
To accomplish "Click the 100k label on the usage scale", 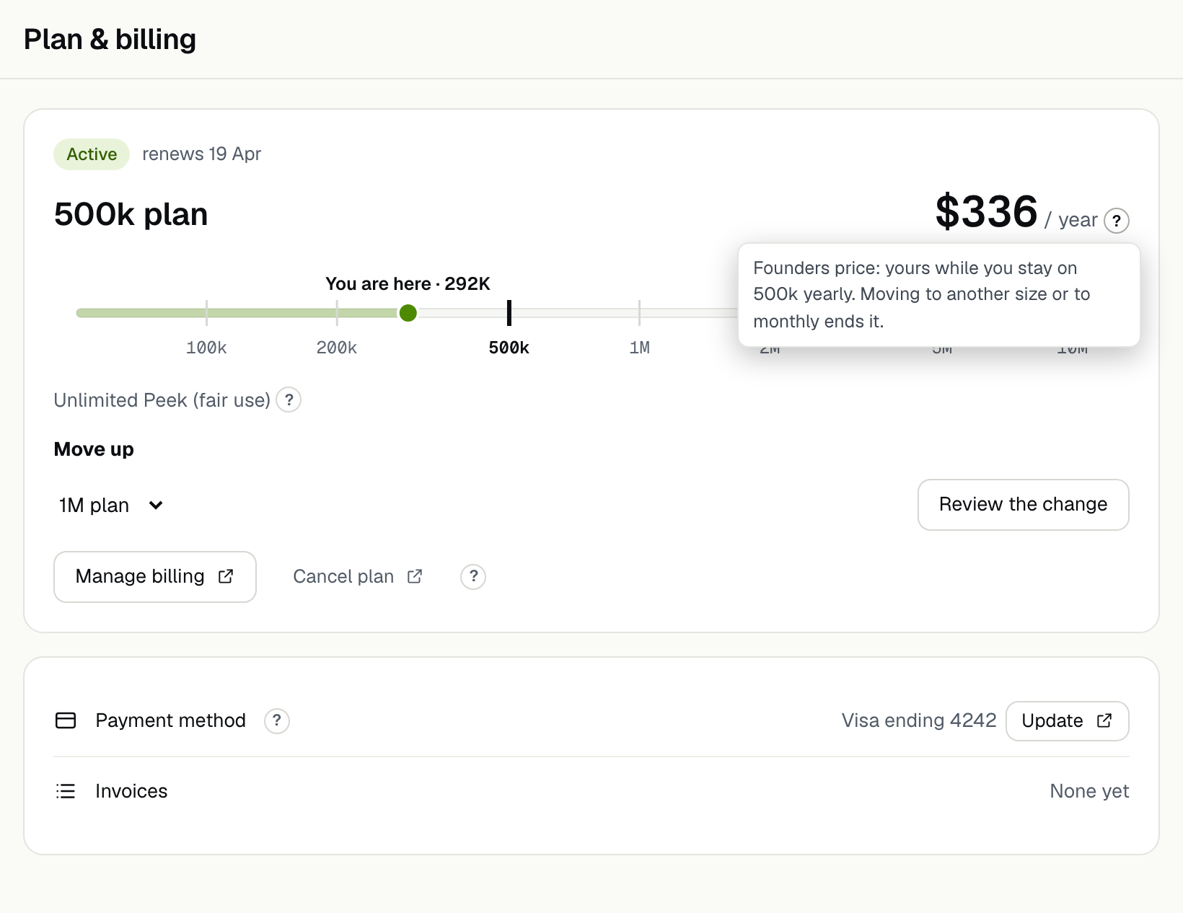I will pos(206,348).
